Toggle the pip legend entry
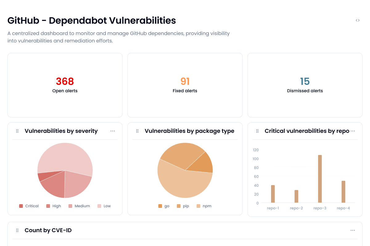This screenshot has height=246, width=370. click(x=183, y=206)
